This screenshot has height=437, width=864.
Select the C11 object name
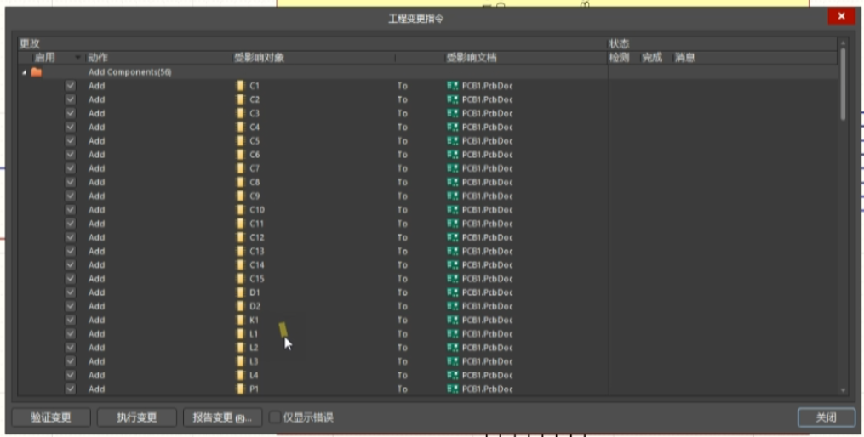point(257,224)
